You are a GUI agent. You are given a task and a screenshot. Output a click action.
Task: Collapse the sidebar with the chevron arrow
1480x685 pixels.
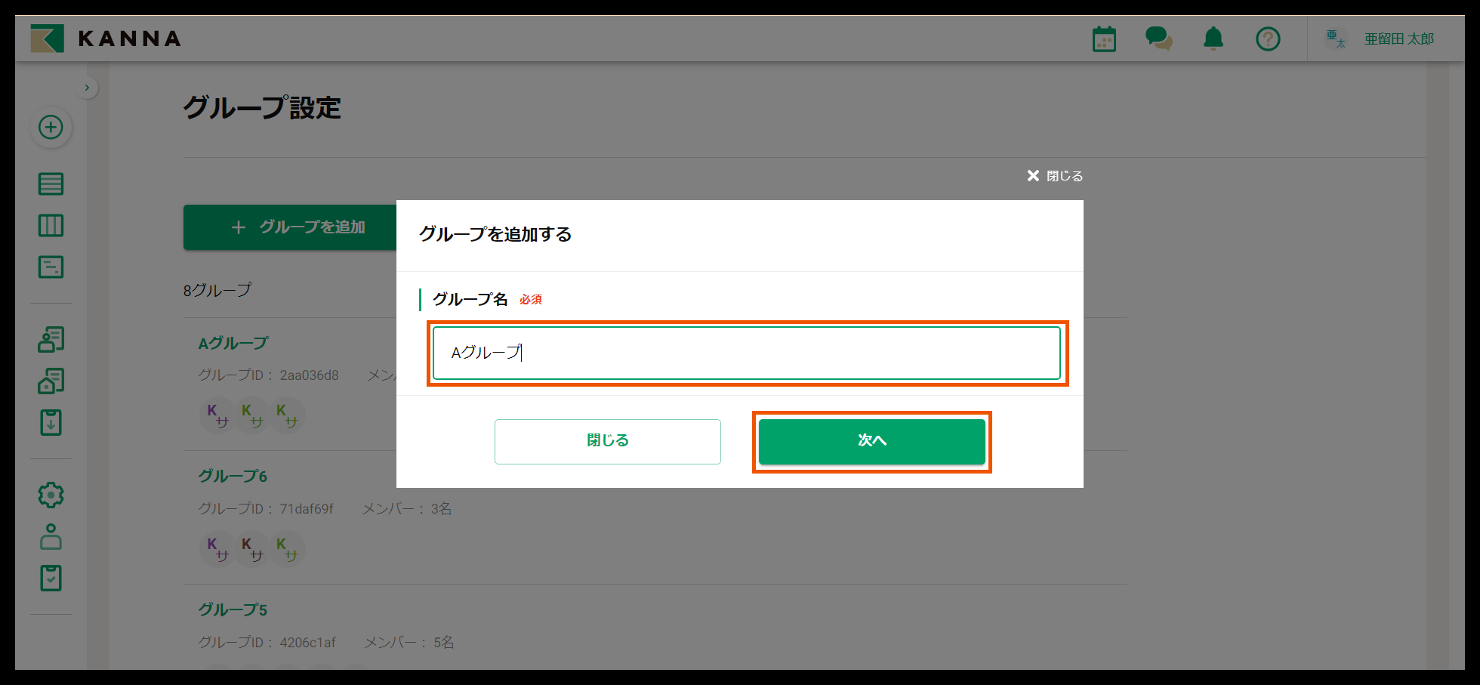click(x=87, y=87)
